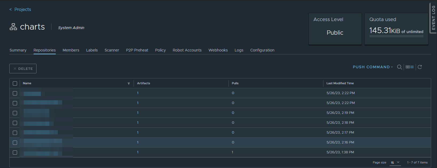Screen dimensions: 437x168
Task: Click the '145.31KiB of unlimited' quota text
Action: [396, 31]
